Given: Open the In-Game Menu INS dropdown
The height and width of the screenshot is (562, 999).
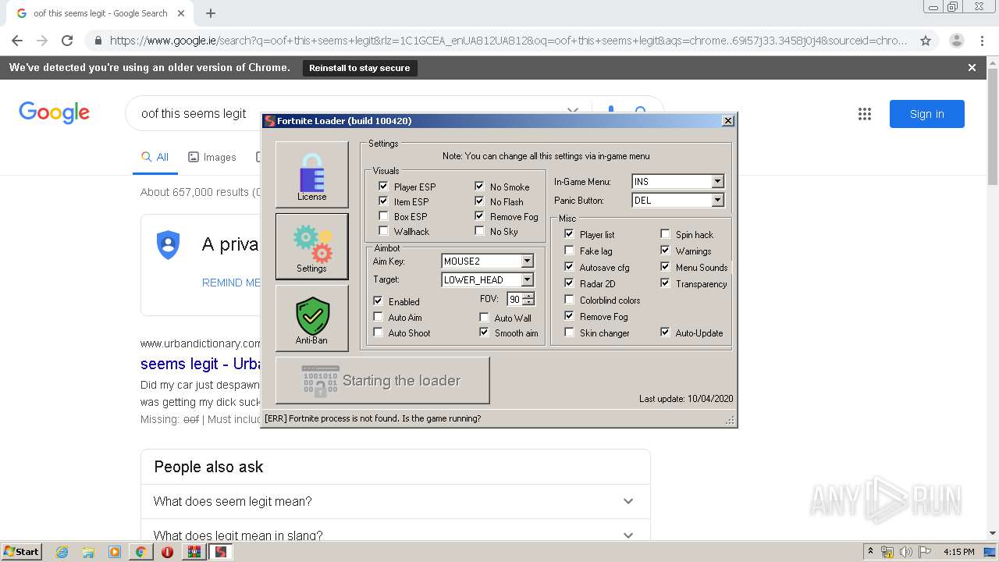Looking at the screenshot, I should (x=717, y=181).
